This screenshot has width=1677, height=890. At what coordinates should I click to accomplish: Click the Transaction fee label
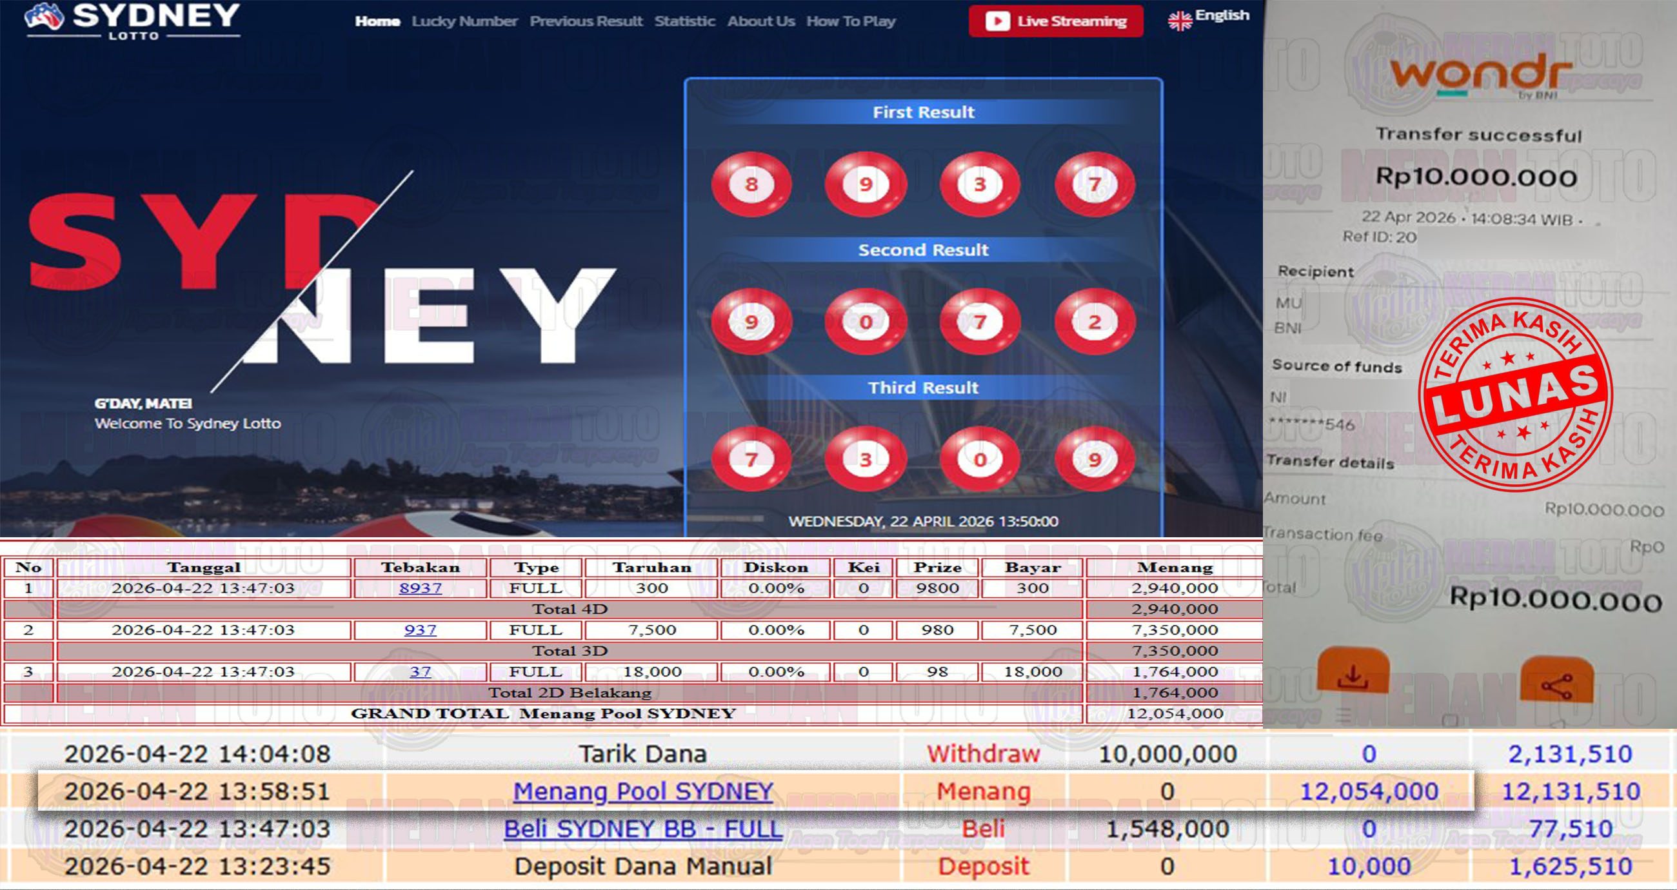(x=1323, y=534)
